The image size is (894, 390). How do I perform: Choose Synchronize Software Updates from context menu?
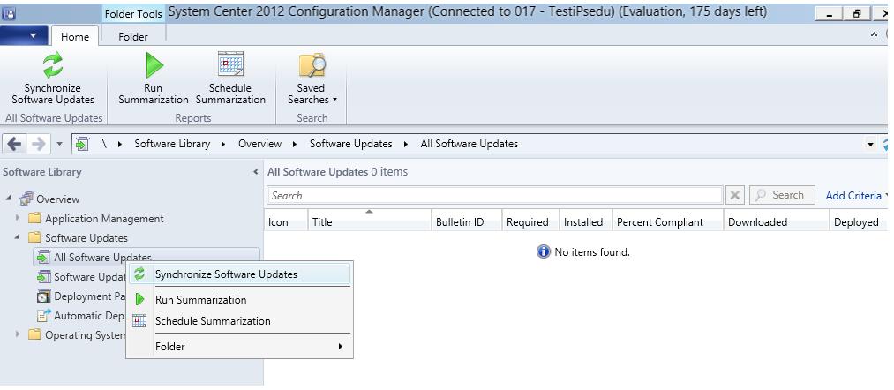pos(239,274)
